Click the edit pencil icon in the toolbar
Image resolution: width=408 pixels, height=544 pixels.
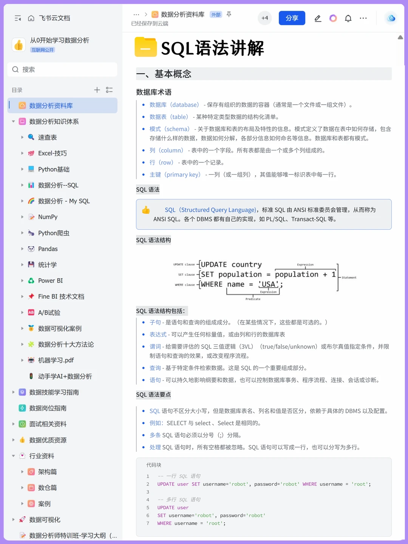pos(318,18)
